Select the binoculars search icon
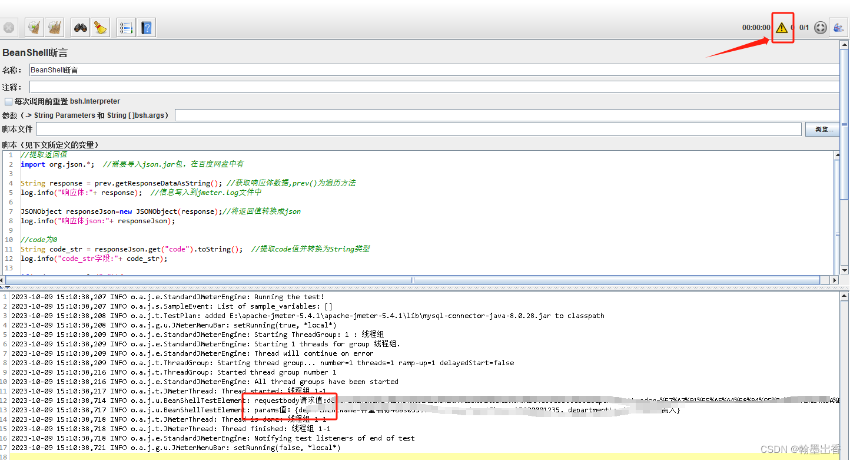Viewport: 850px width, 460px height. 79,27
